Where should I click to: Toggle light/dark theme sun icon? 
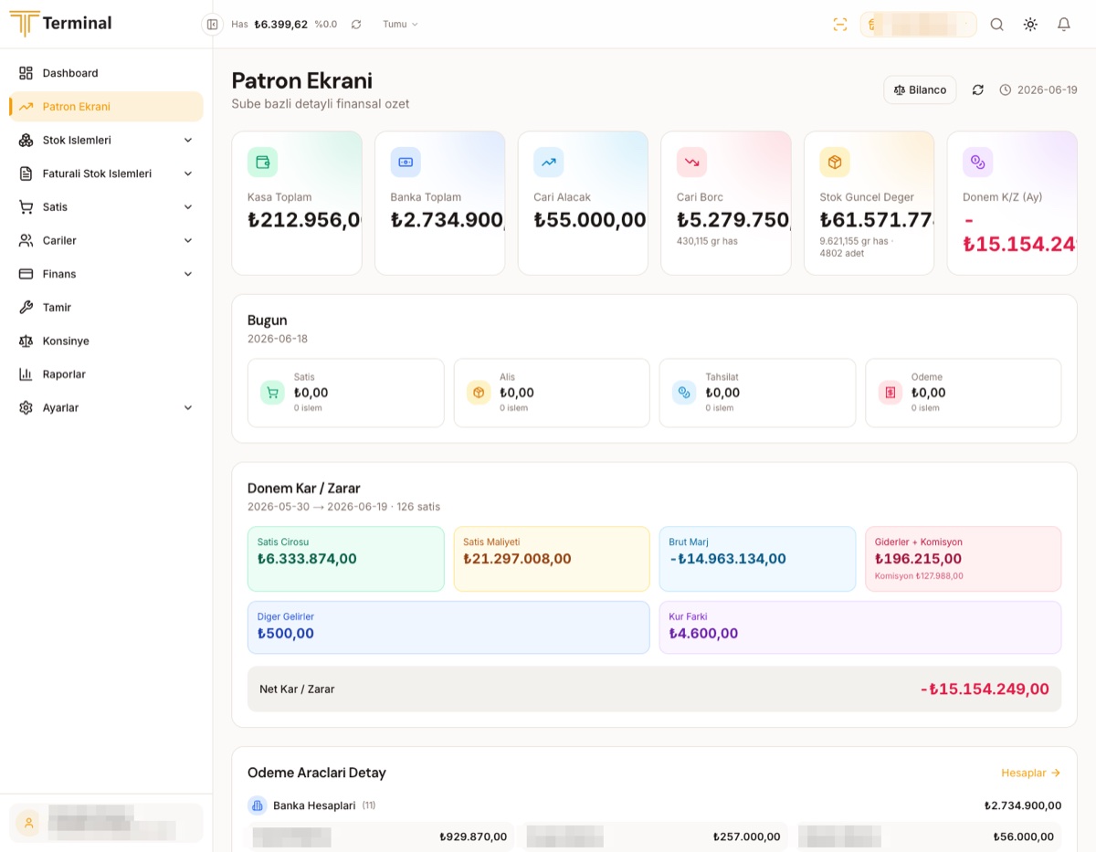point(1030,25)
